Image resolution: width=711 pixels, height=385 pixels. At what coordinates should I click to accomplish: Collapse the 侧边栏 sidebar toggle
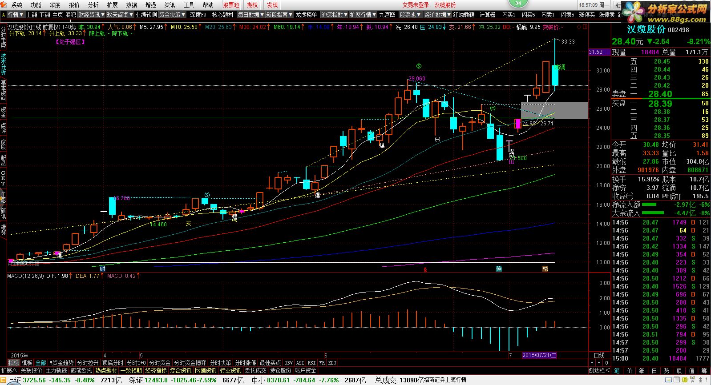pos(599,370)
